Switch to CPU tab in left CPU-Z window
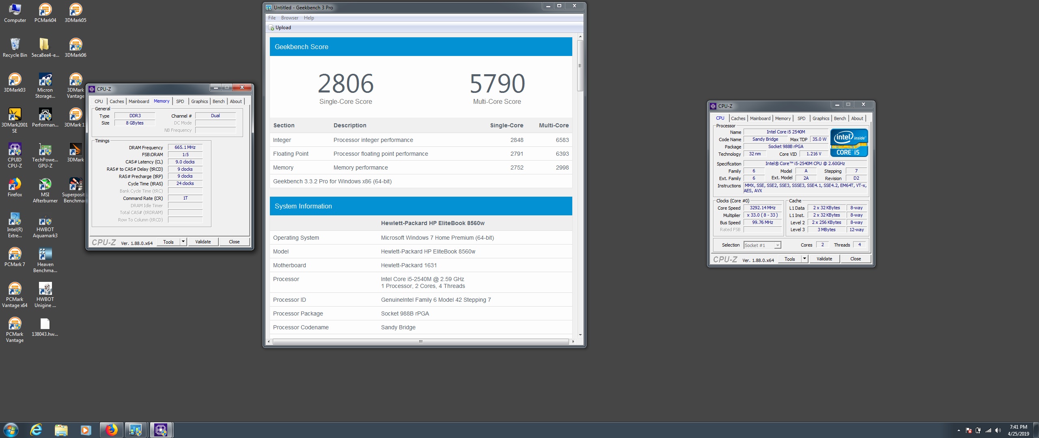Viewport: 1039px width, 438px height. pos(99,101)
